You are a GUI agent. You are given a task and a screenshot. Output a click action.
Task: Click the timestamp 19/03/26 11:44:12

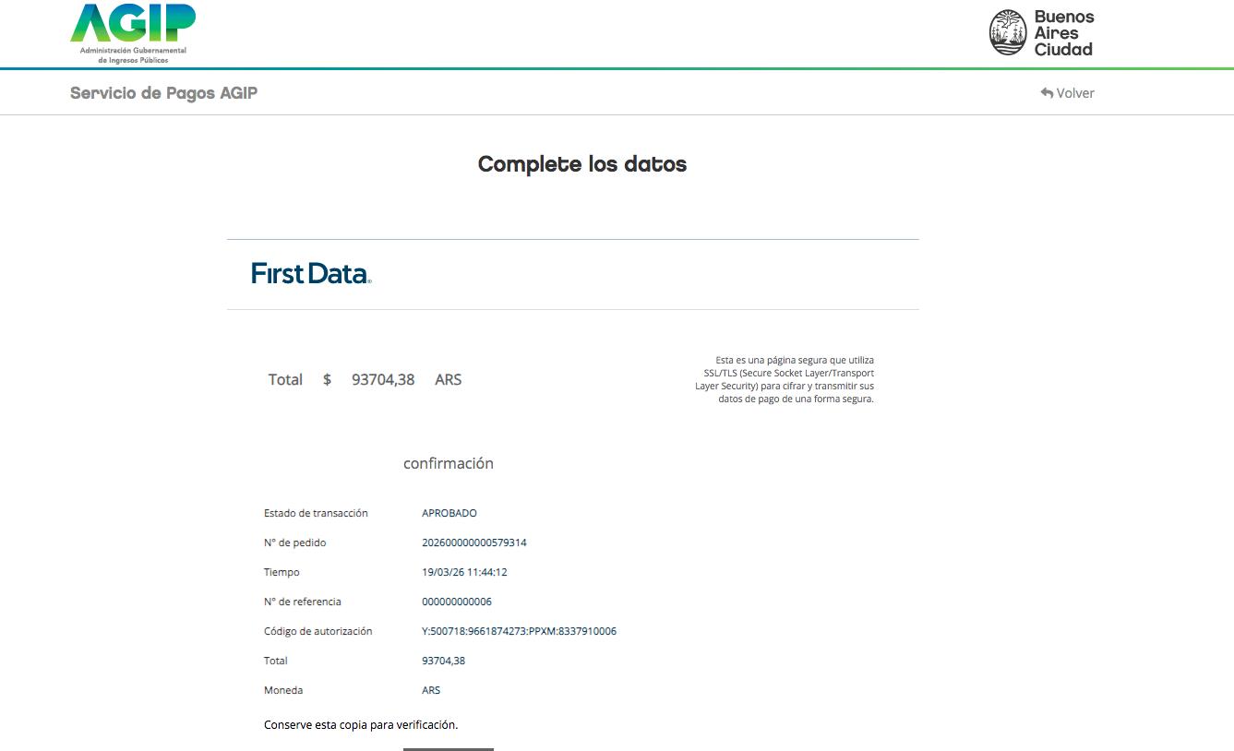tap(464, 572)
